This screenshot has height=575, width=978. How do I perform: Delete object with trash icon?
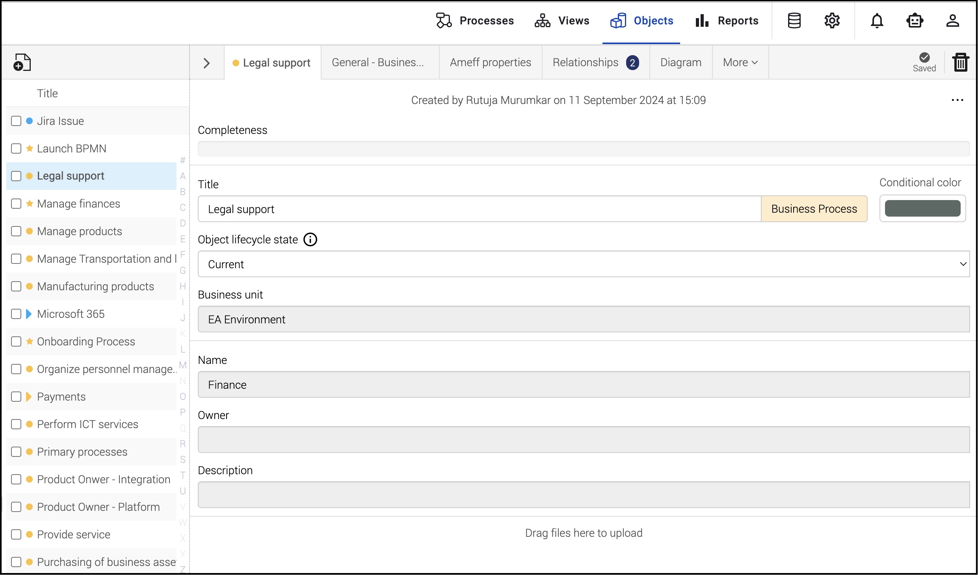tap(961, 62)
